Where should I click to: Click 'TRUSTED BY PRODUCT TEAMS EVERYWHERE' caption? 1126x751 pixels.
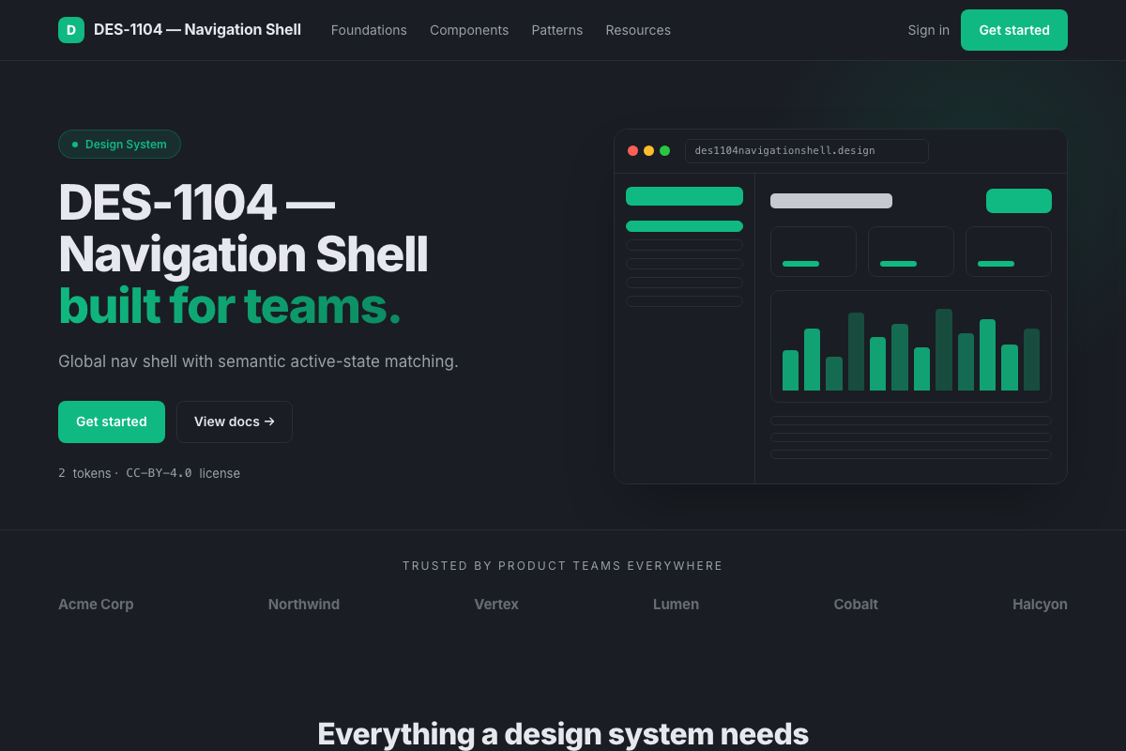563,566
